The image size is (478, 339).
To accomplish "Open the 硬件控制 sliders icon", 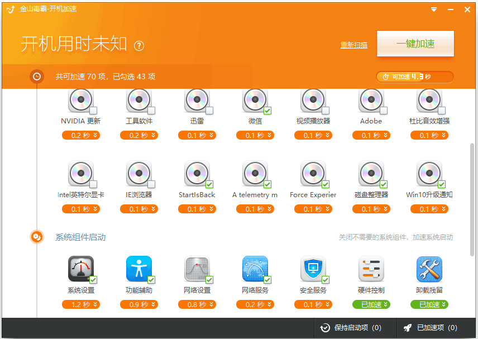I will tap(371, 269).
